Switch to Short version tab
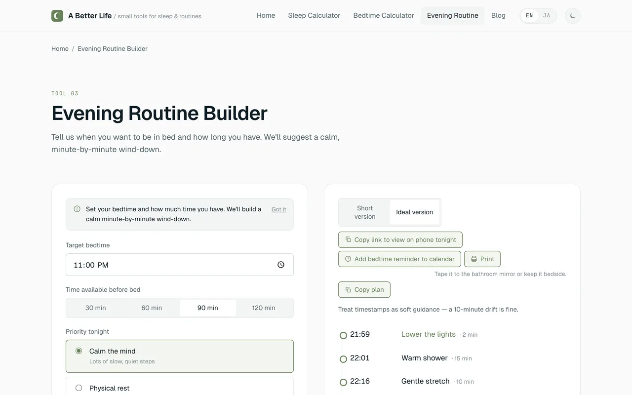 [x=365, y=212]
